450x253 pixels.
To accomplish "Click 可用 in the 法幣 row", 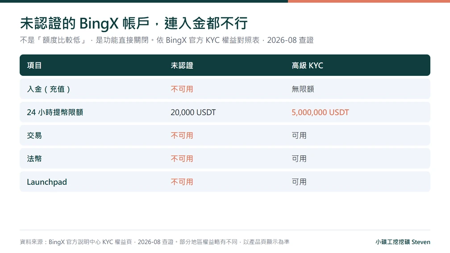I will pyautogui.click(x=299, y=159).
